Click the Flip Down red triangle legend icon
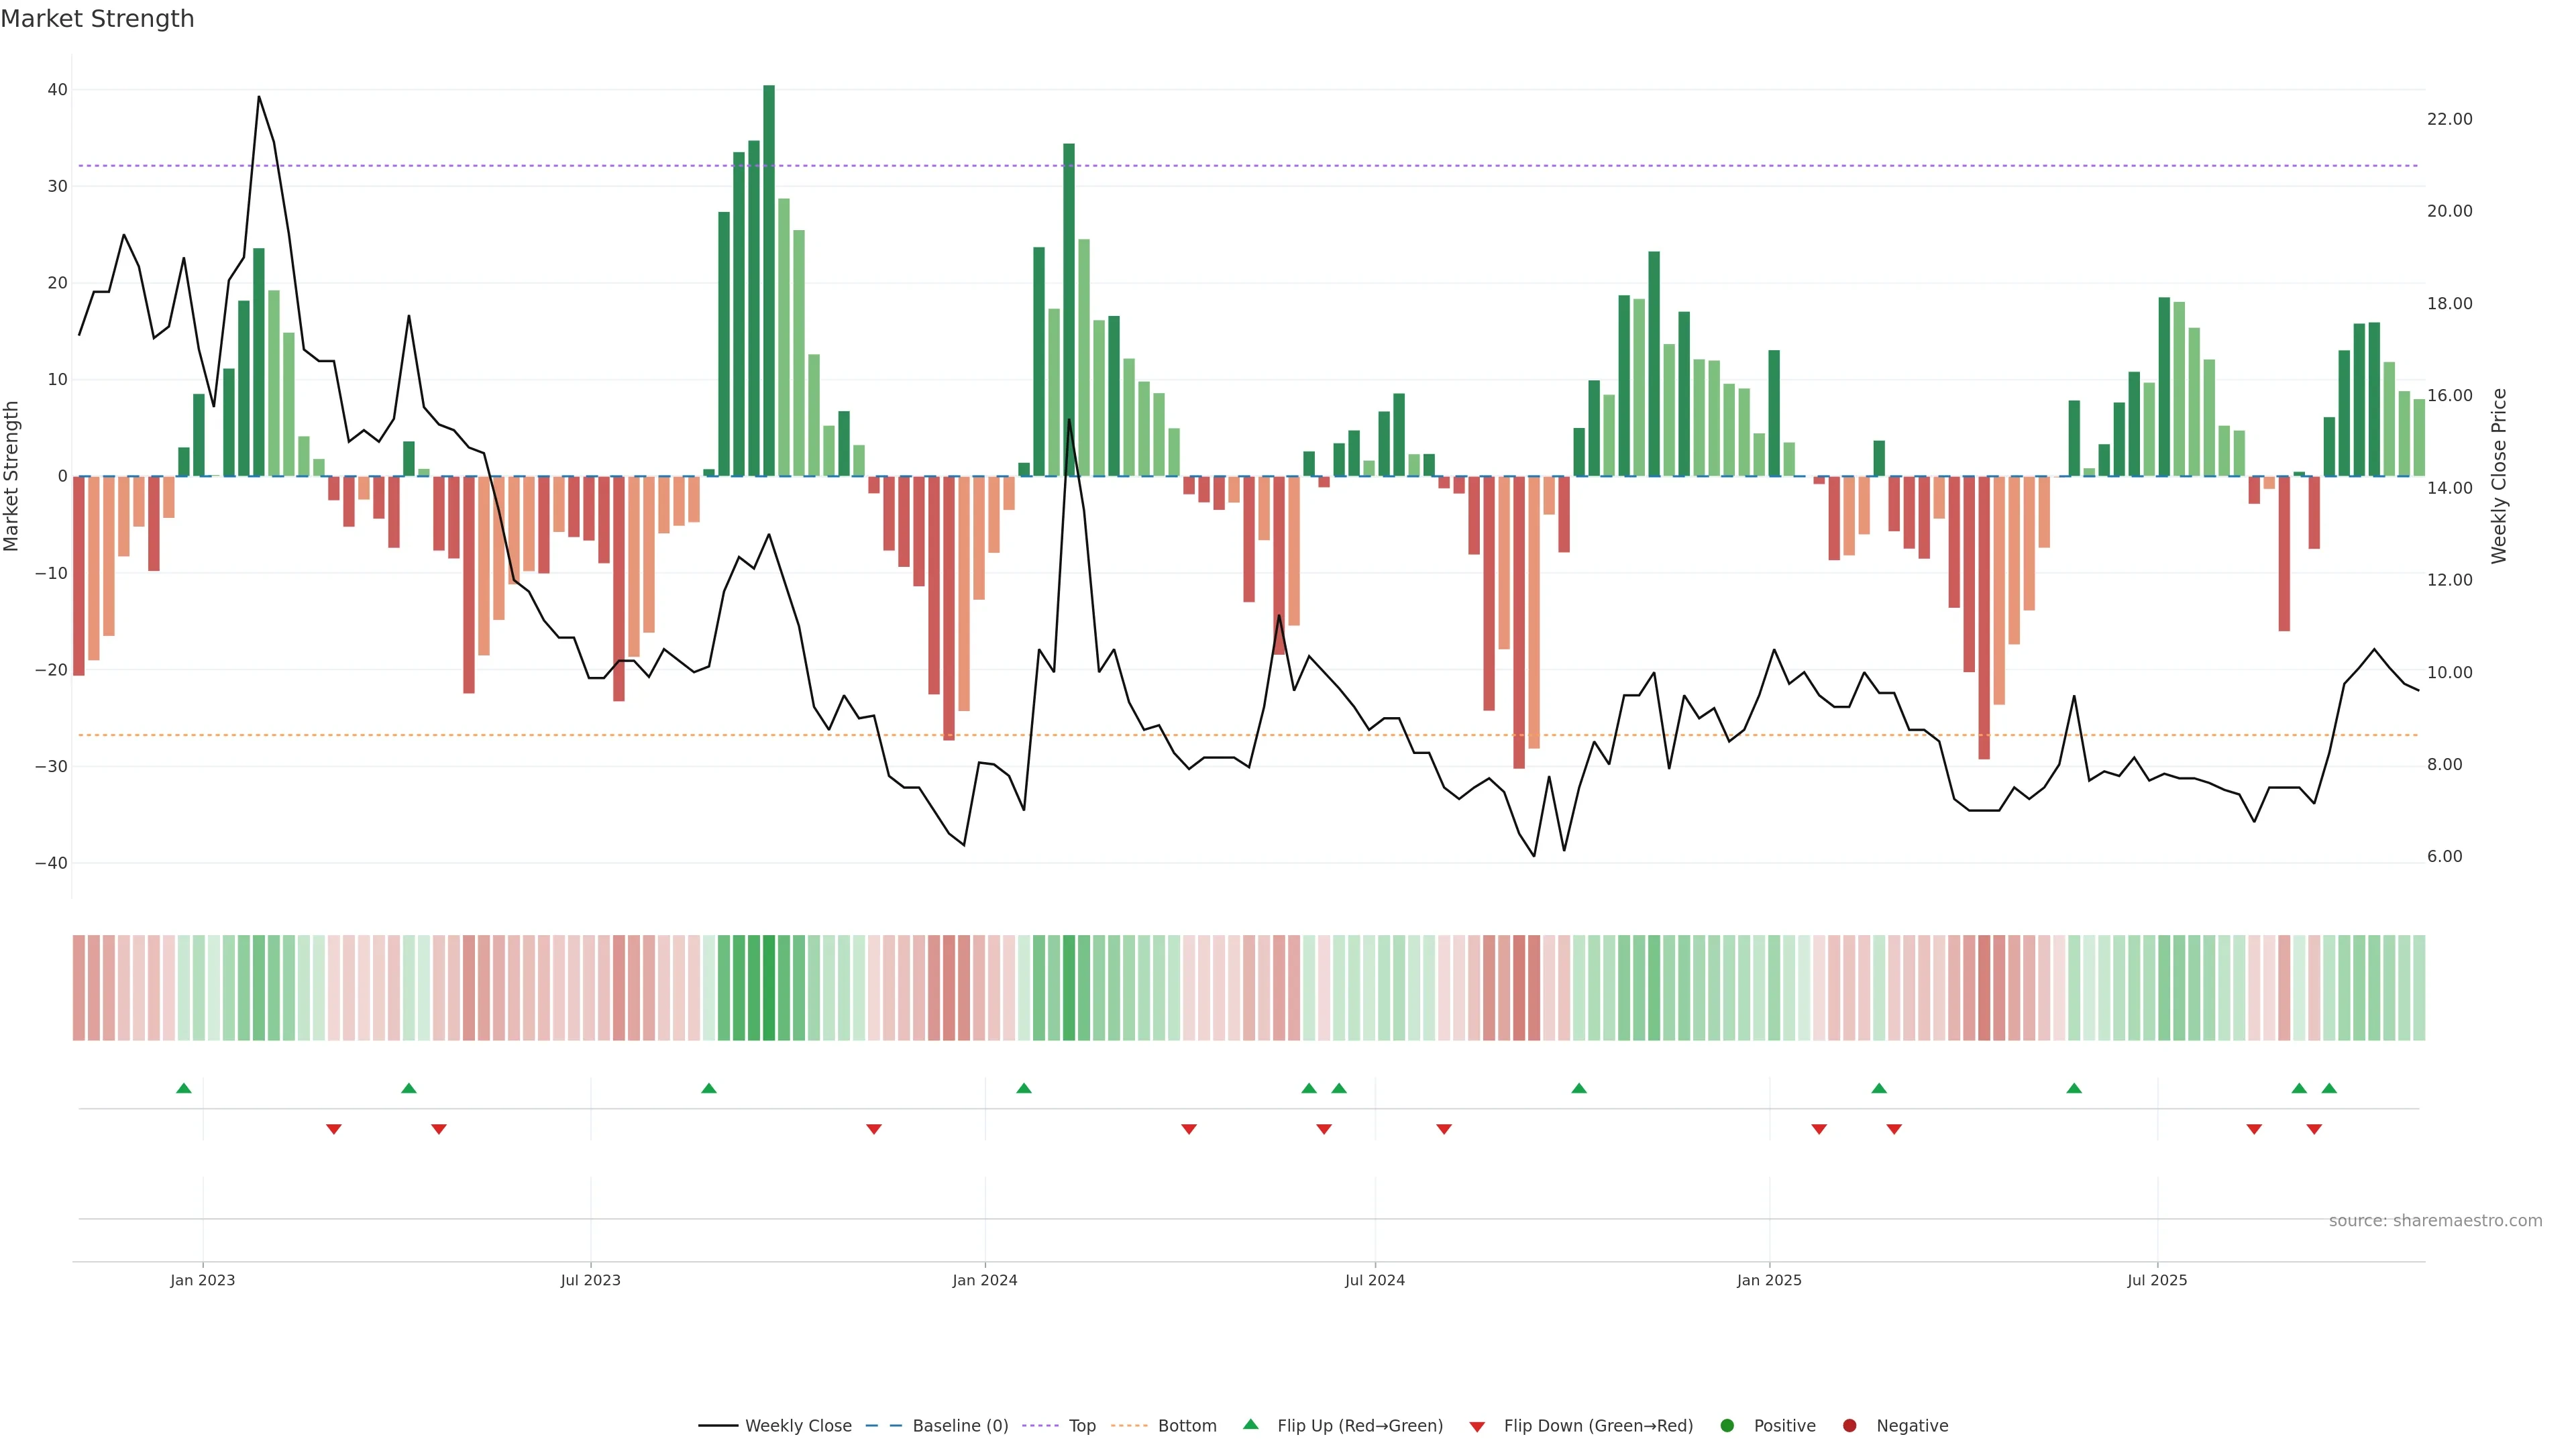2576x1449 pixels. [1477, 1427]
